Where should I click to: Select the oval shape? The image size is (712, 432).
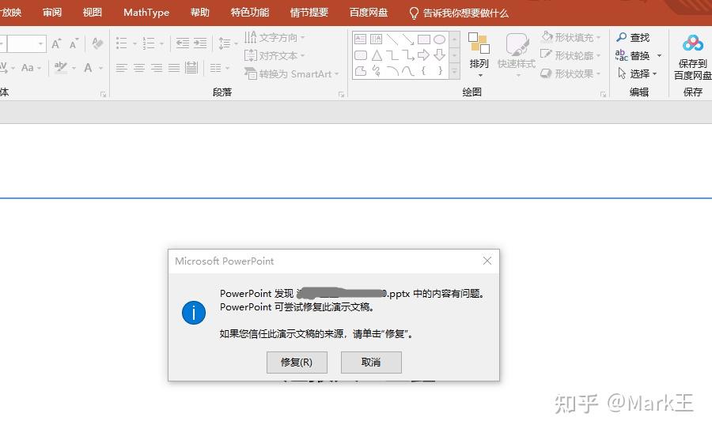[x=440, y=39]
